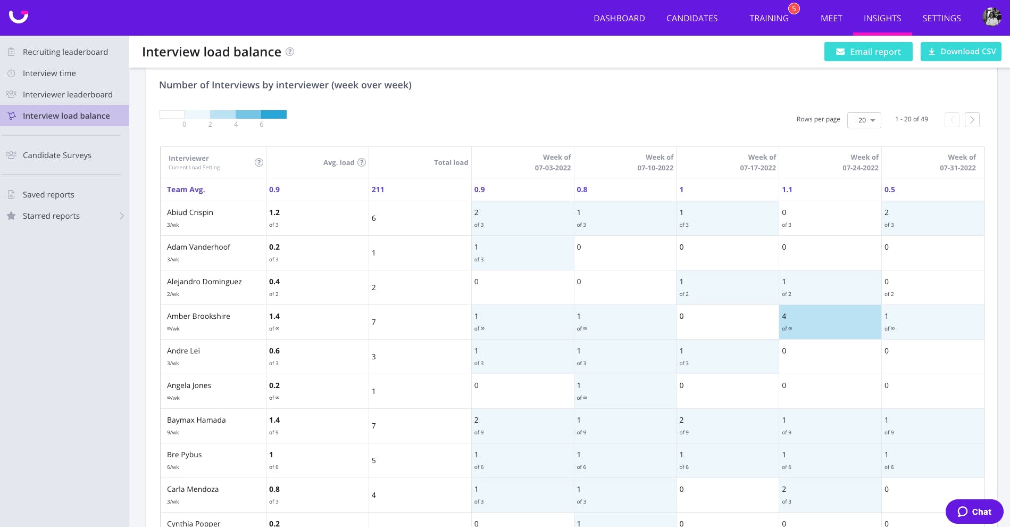Go to next page of interviewers

pos(972,120)
